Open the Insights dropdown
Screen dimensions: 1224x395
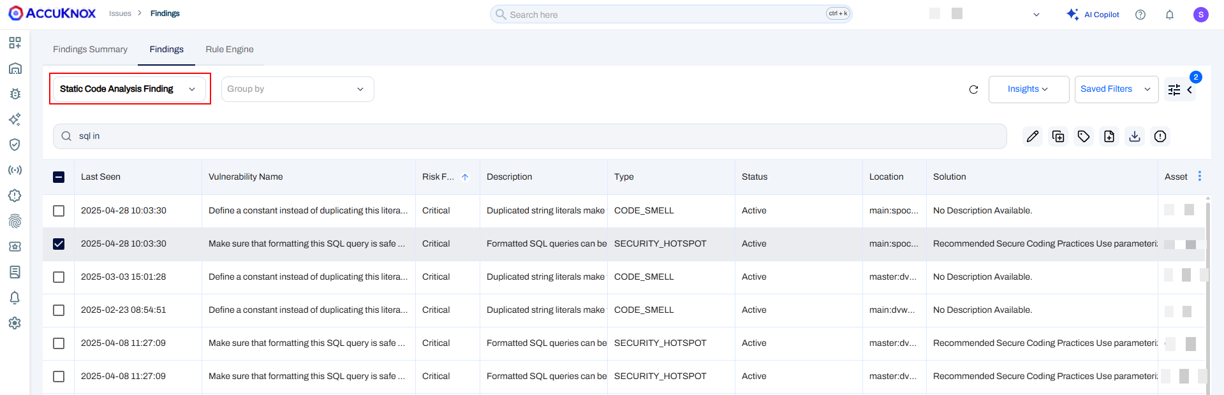point(1028,89)
